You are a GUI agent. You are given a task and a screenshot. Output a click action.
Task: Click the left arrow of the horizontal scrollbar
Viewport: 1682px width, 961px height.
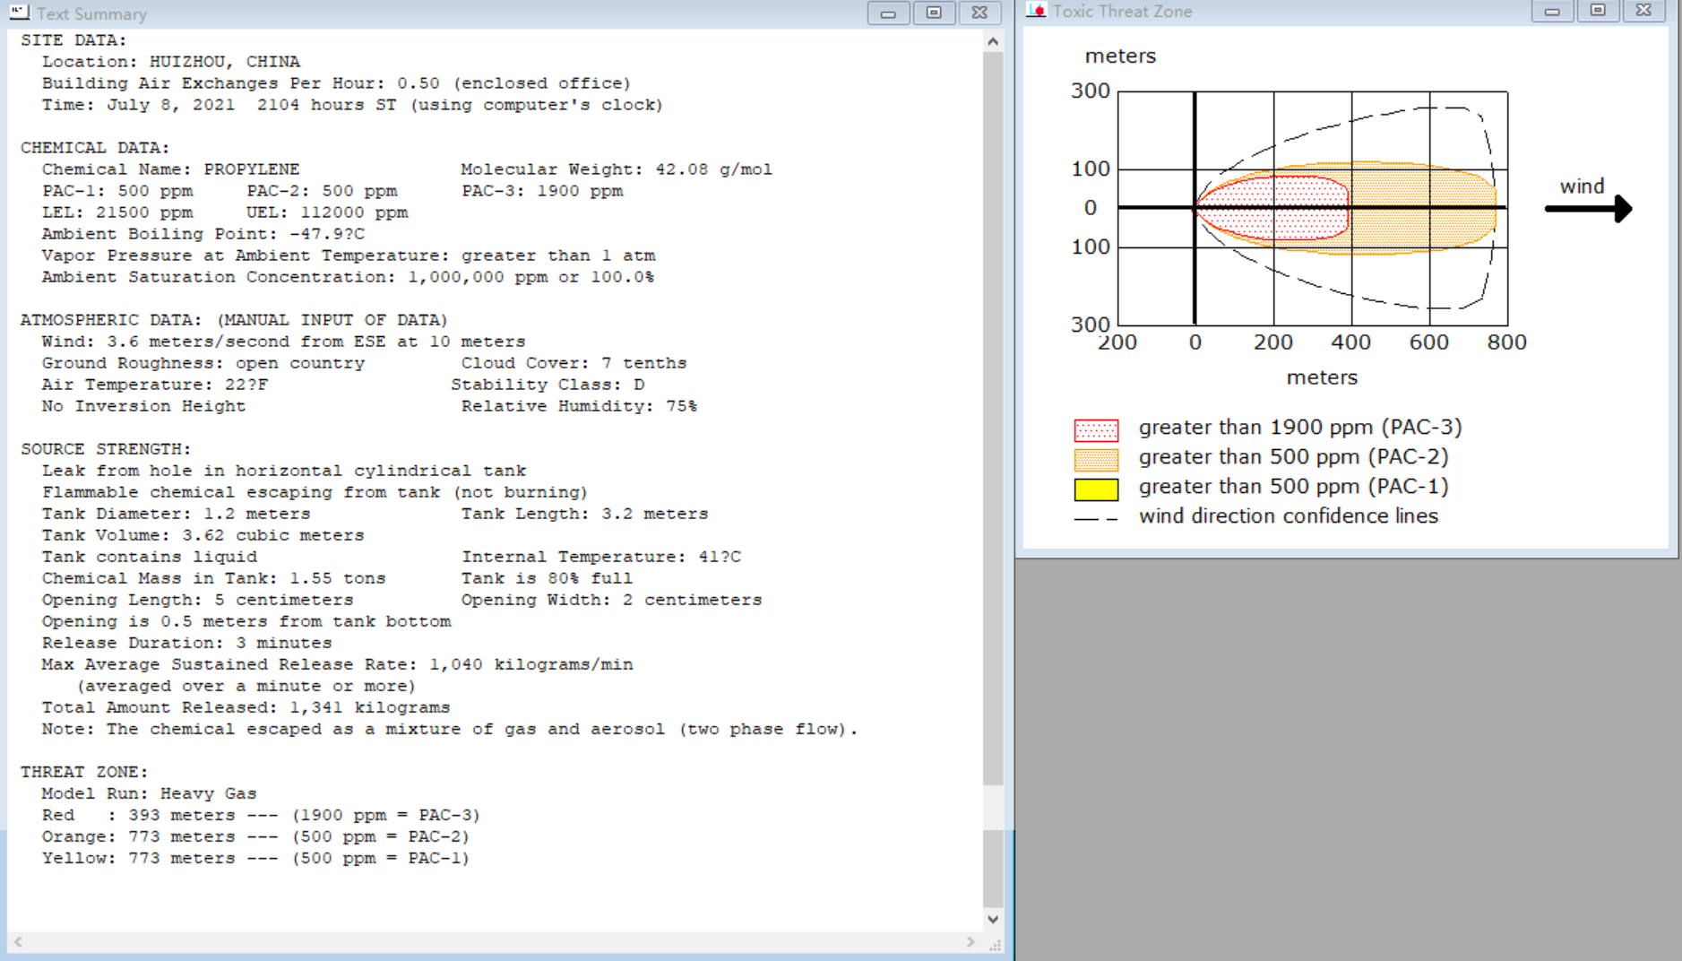tap(18, 942)
